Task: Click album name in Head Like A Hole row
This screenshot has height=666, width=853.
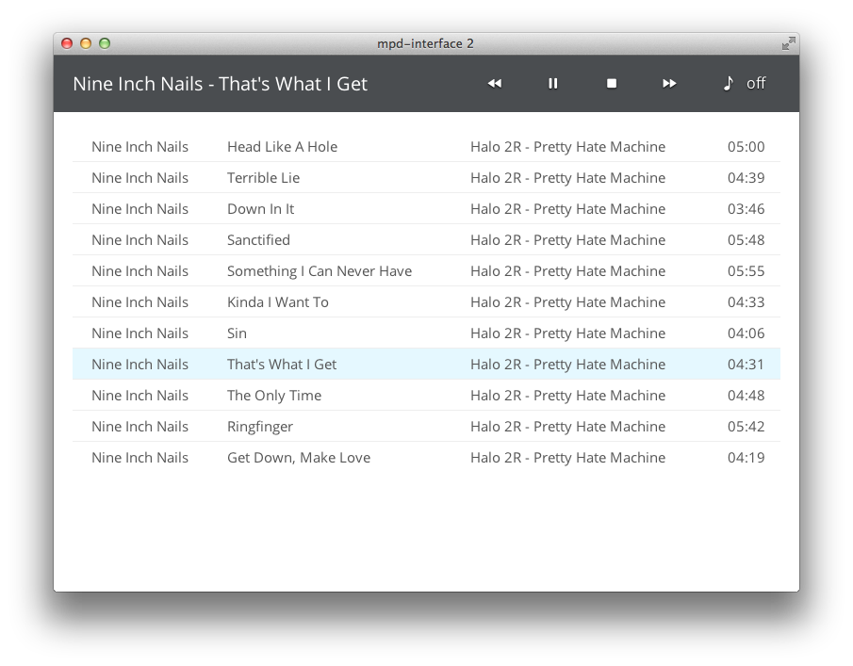Action: 568,147
